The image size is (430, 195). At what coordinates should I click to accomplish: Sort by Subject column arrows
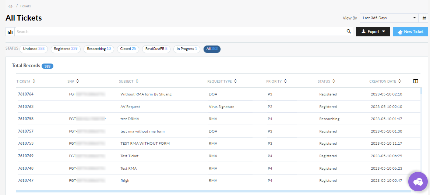click(x=137, y=81)
